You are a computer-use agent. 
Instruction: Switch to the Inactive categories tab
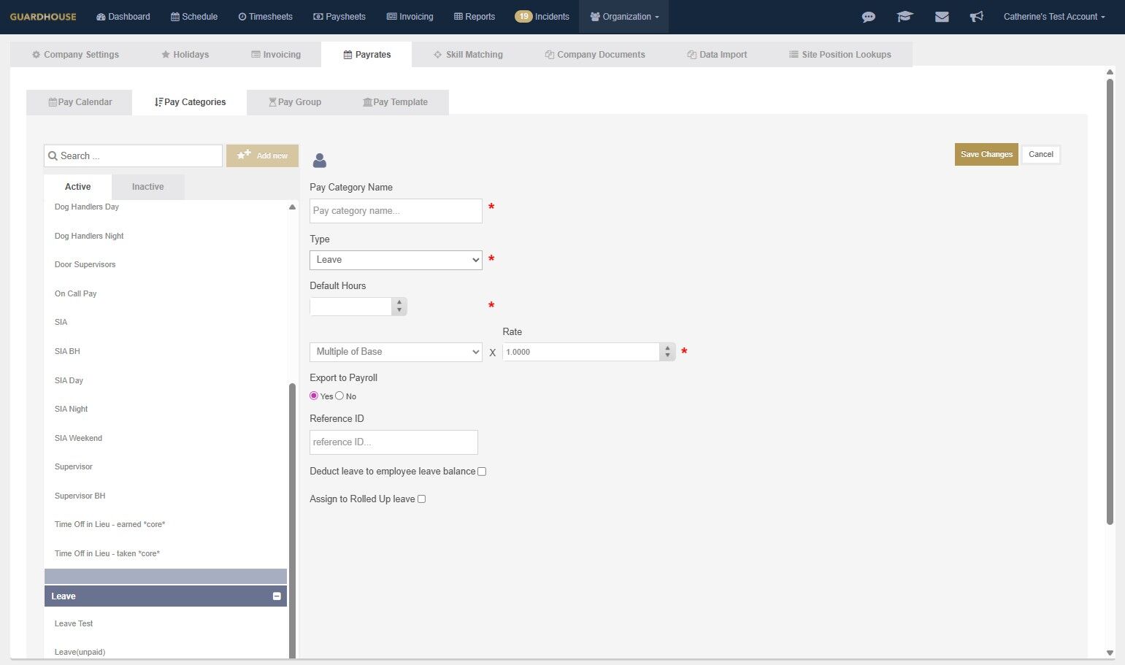(147, 187)
